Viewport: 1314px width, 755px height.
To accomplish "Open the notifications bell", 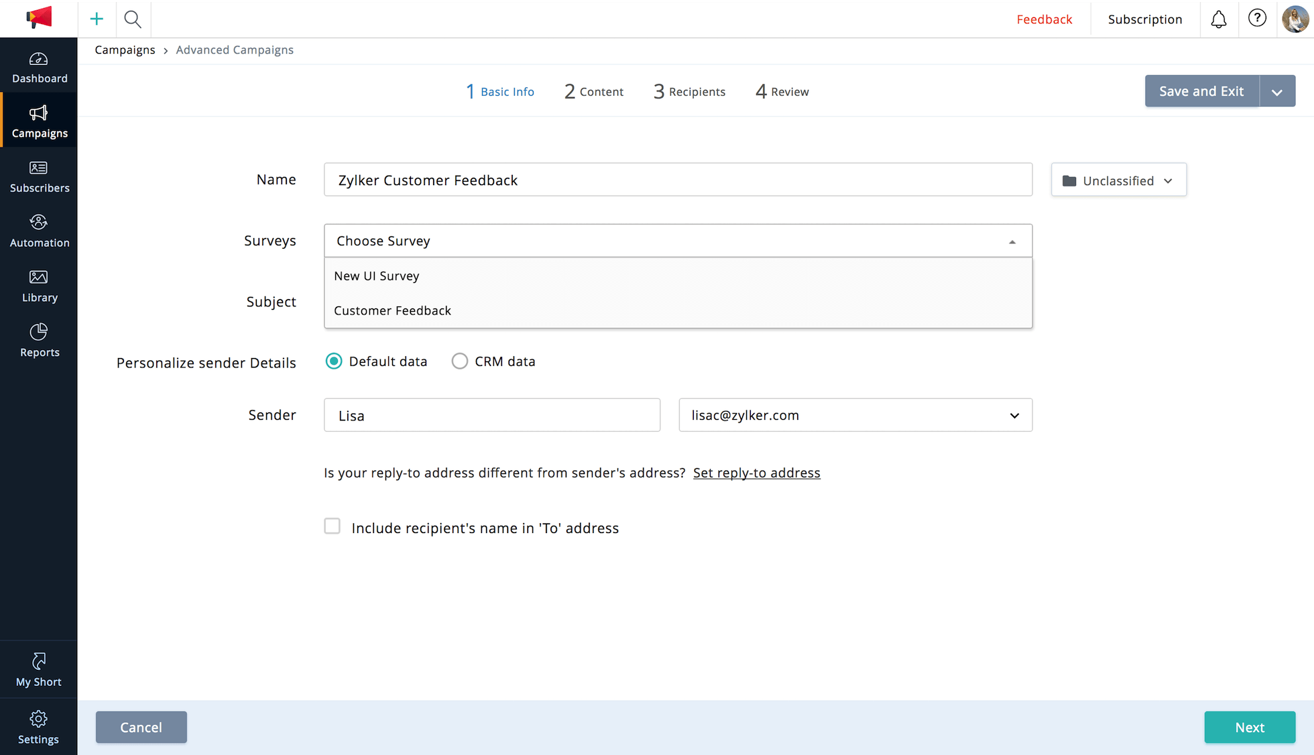I will coord(1218,19).
